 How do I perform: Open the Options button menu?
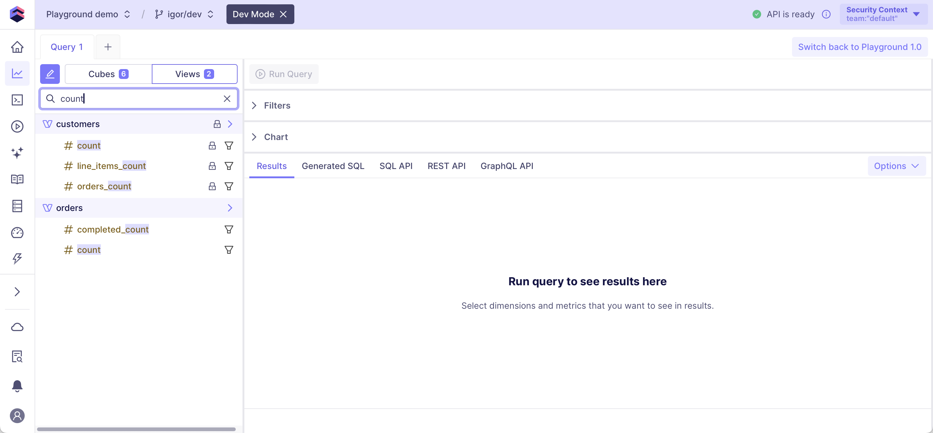tap(896, 166)
